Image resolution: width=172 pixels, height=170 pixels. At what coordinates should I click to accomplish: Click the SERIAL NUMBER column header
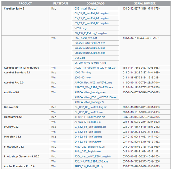tap(145, 3)
